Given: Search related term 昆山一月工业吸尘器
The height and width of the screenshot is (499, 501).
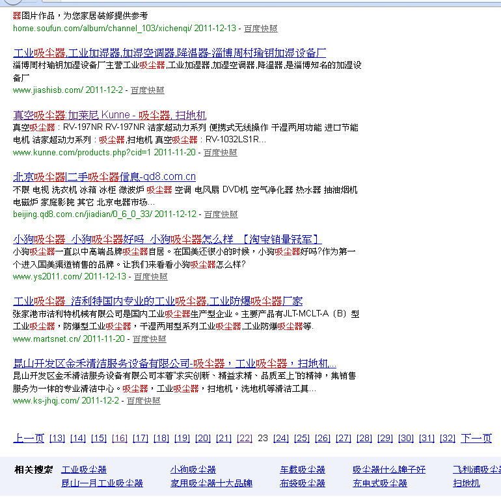Looking at the screenshot, I should [x=102, y=483].
